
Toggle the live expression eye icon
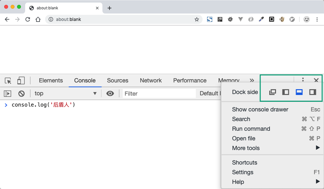point(110,94)
